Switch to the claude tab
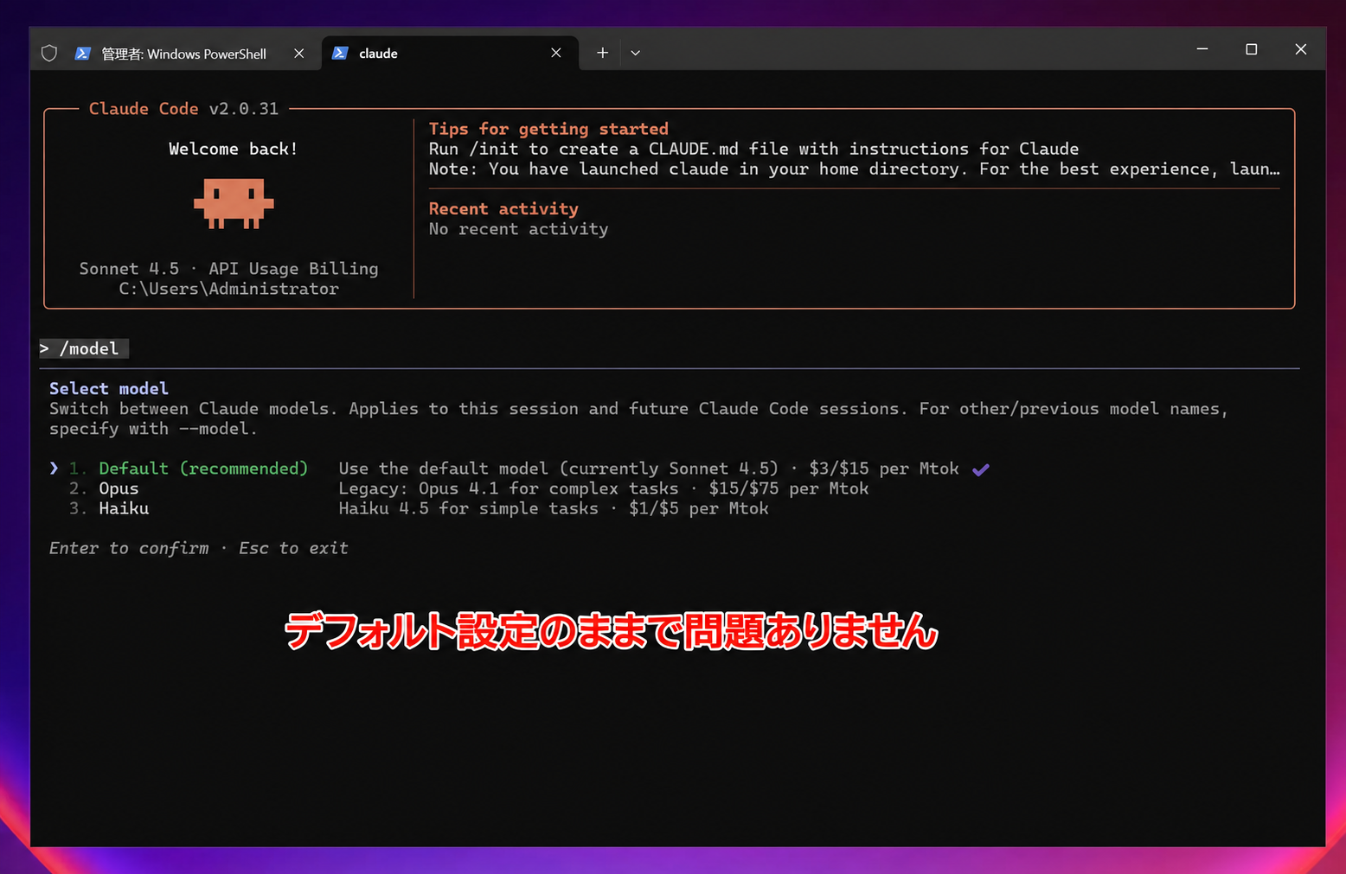 (x=450, y=53)
